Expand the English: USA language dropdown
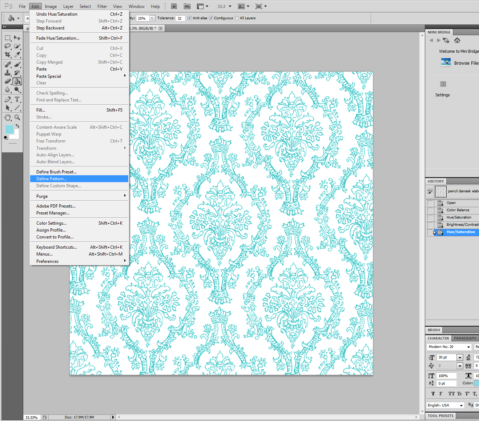Image resolution: width=479 pixels, height=421 pixels. [461, 405]
